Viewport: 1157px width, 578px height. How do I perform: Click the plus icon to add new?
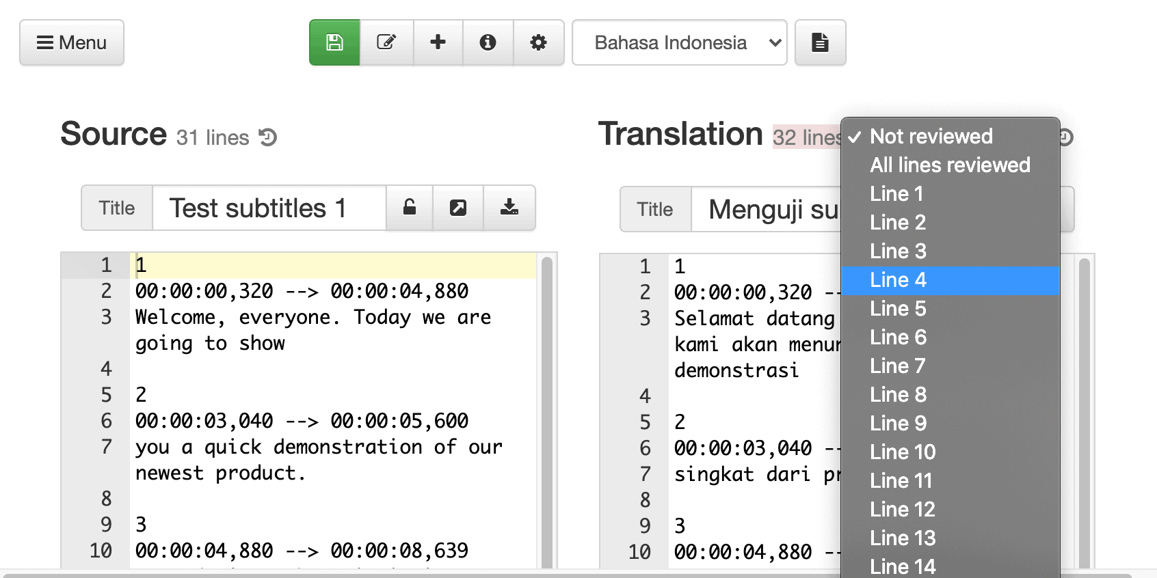(438, 42)
